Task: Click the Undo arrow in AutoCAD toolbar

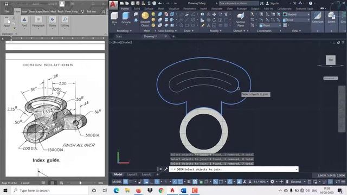Action: pyautogui.click(x=160, y=3)
